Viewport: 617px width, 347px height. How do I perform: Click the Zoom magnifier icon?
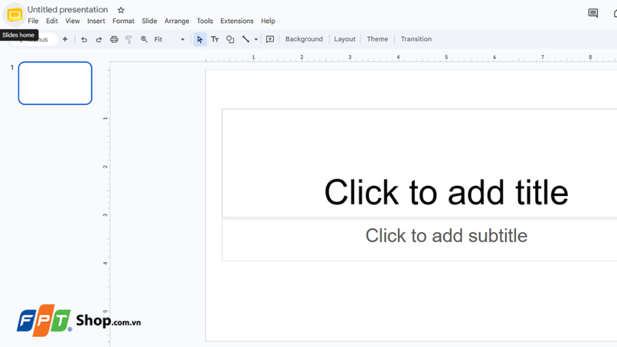(144, 39)
